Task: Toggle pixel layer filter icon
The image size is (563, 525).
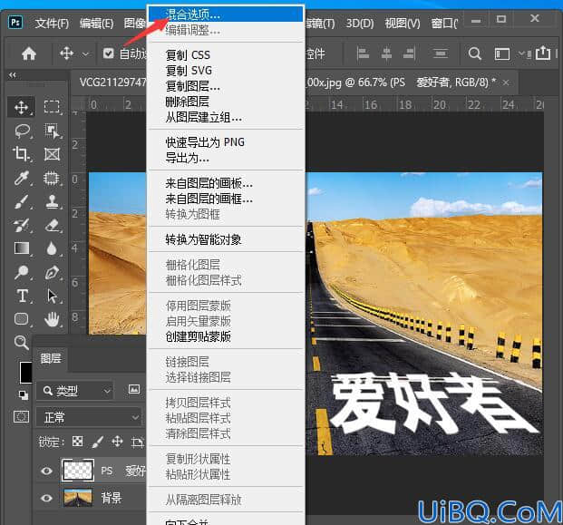Action: click(x=134, y=389)
